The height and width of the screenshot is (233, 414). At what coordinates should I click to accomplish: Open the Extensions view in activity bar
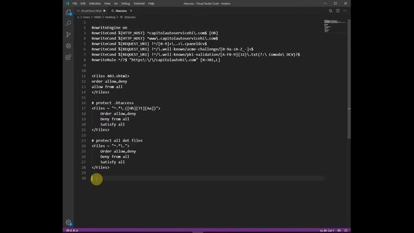(69, 57)
